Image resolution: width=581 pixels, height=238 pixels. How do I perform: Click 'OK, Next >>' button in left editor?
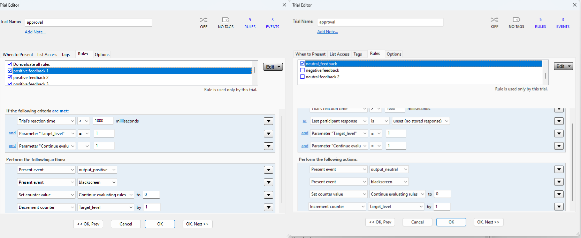tap(197, 224)
